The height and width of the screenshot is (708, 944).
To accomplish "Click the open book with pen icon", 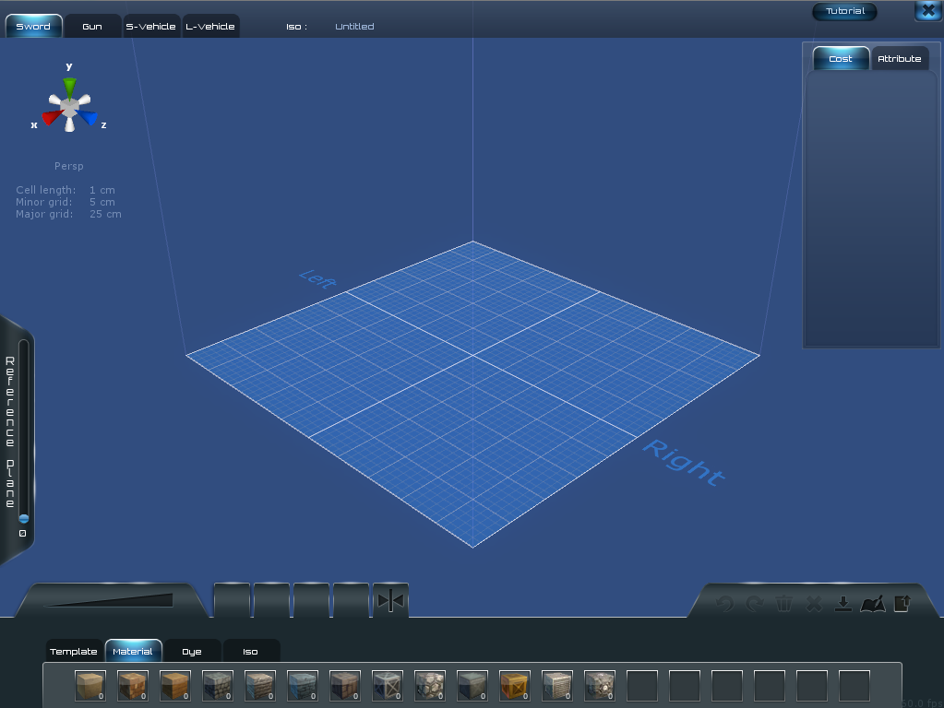I will 872,604.
